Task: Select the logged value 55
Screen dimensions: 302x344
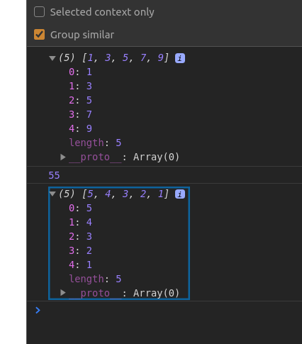Action: (54, 175)
